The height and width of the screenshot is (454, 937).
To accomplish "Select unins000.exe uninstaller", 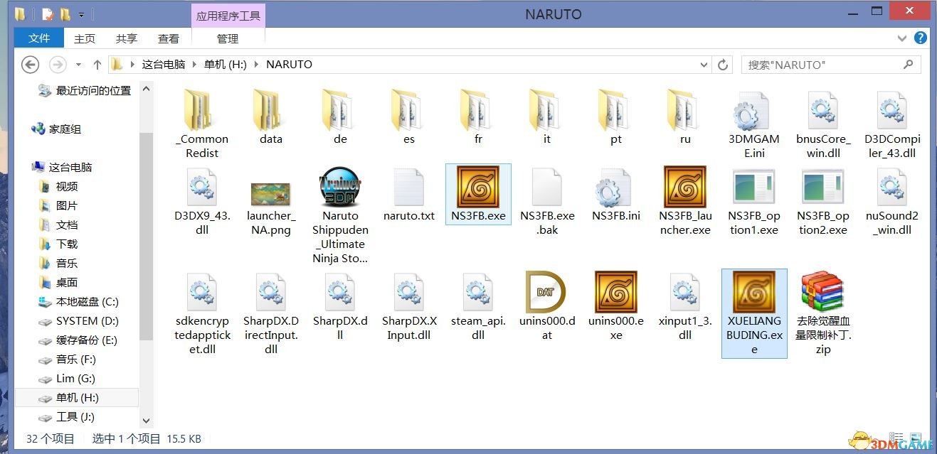I will (616, 306).
